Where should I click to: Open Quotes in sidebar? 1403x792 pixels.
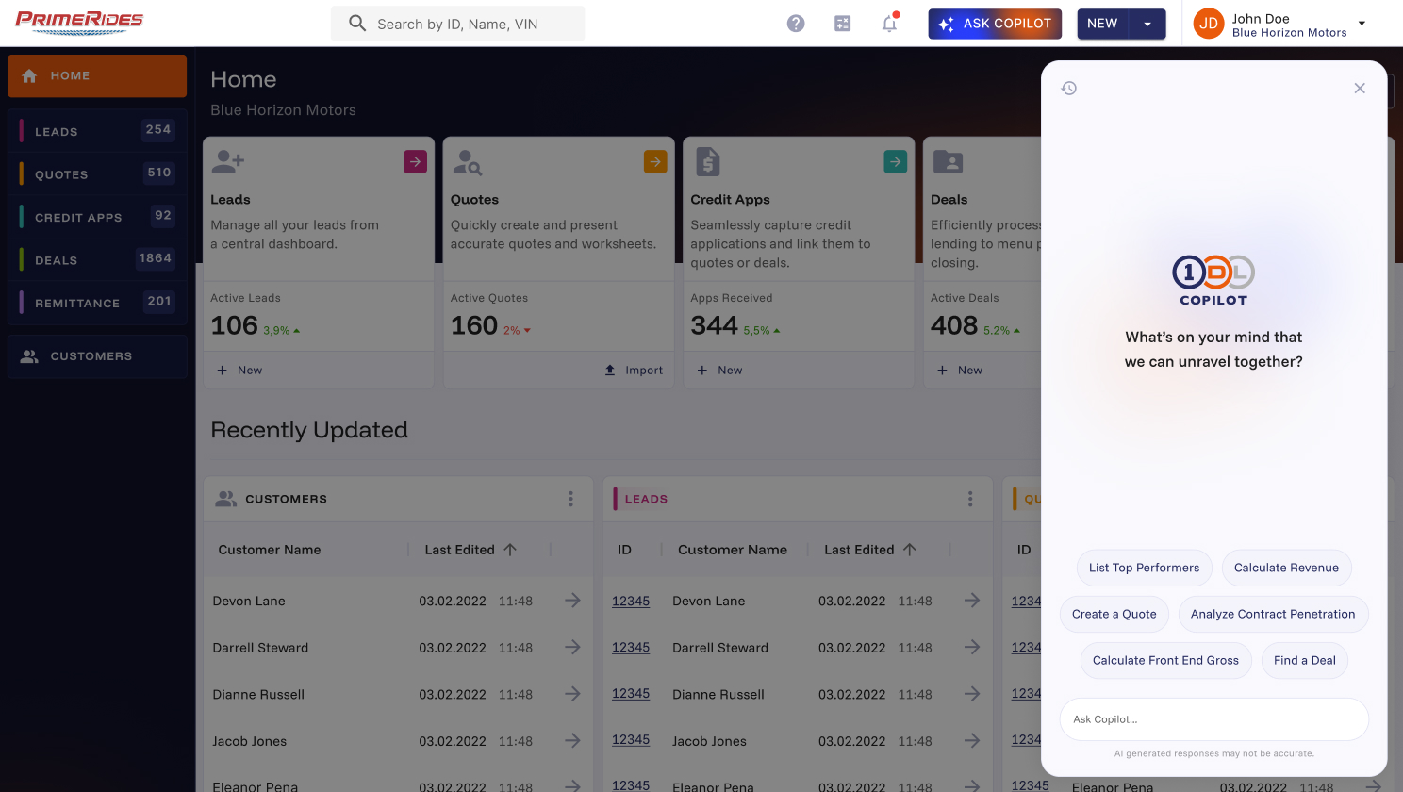pos(97,174)
